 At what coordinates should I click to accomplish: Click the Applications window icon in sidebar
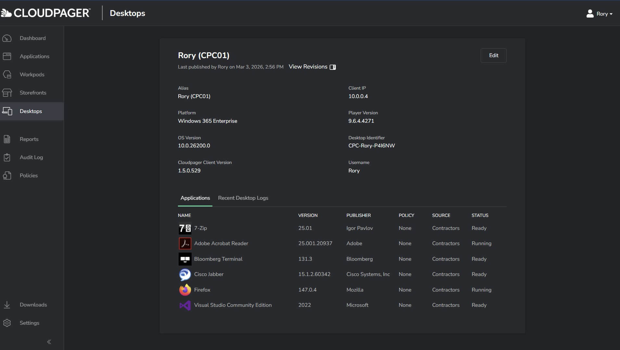pos(7,56)
